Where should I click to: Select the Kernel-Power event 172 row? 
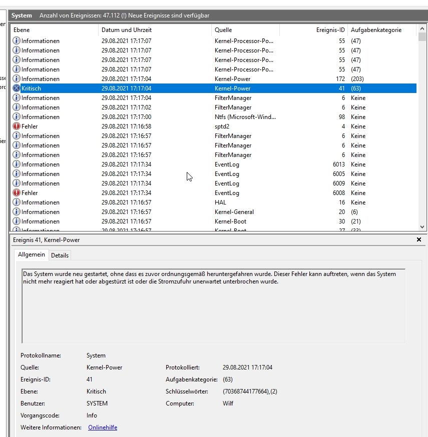(x=214, y=79)
